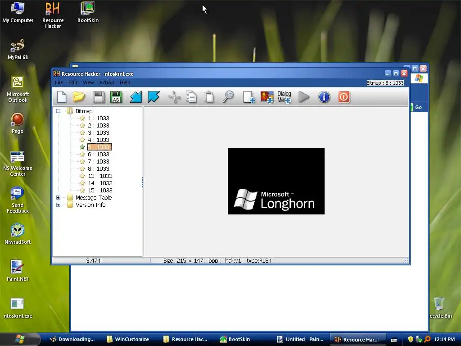Image resolution: width=461 pixels, height=346 pixels.
Task: Select bitmap resource 1 : 1033
Action: click(99, 118)
